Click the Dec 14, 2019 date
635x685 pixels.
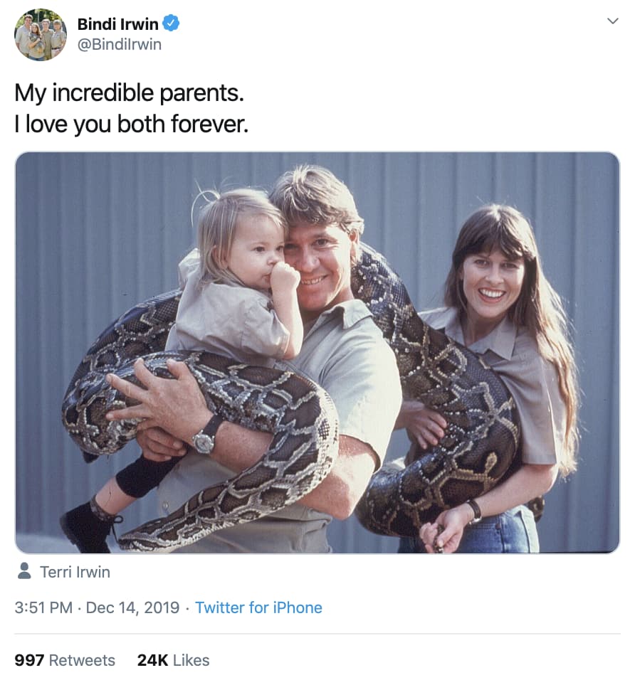pos(132,607)
